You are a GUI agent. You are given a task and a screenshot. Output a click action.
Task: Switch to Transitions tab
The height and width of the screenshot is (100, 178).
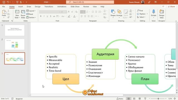(x=49, y=7)
